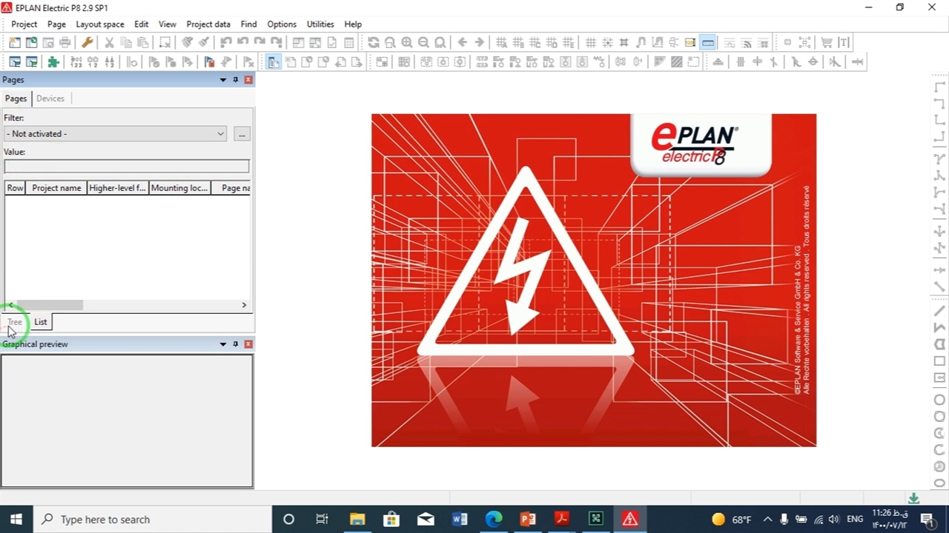Click the wrench settings toolbar icon
The width and height of the screenshot is (949, 533).
[x=87, y=42]
